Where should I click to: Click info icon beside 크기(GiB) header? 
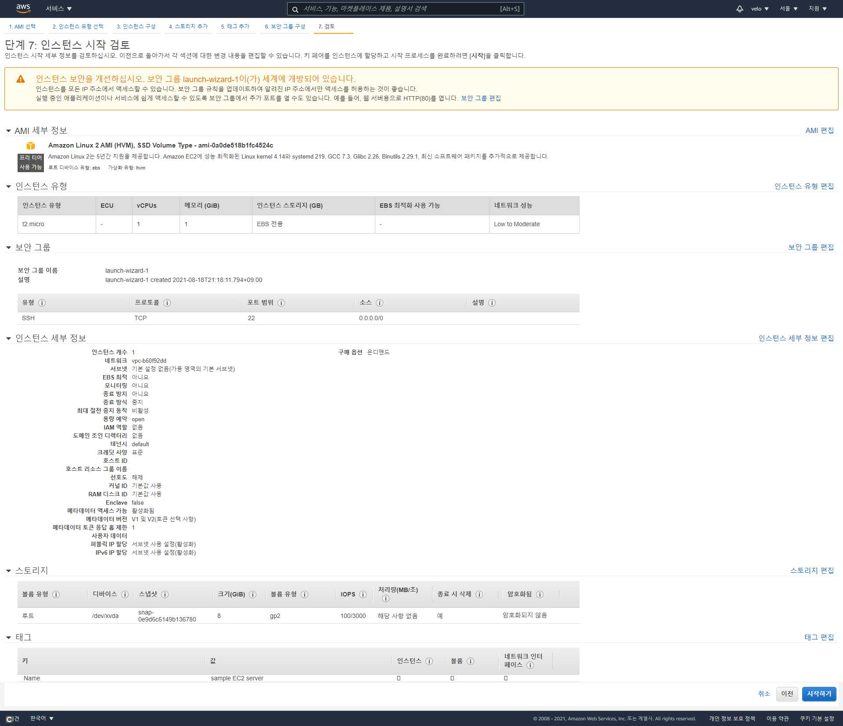click(x=252, y=594)
